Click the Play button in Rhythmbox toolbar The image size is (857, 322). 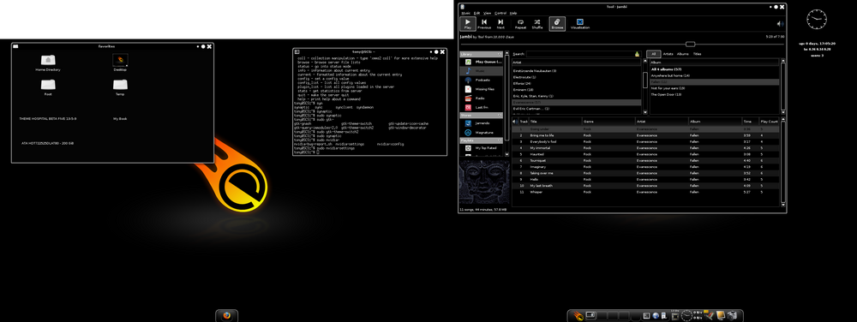coord(467,23)
